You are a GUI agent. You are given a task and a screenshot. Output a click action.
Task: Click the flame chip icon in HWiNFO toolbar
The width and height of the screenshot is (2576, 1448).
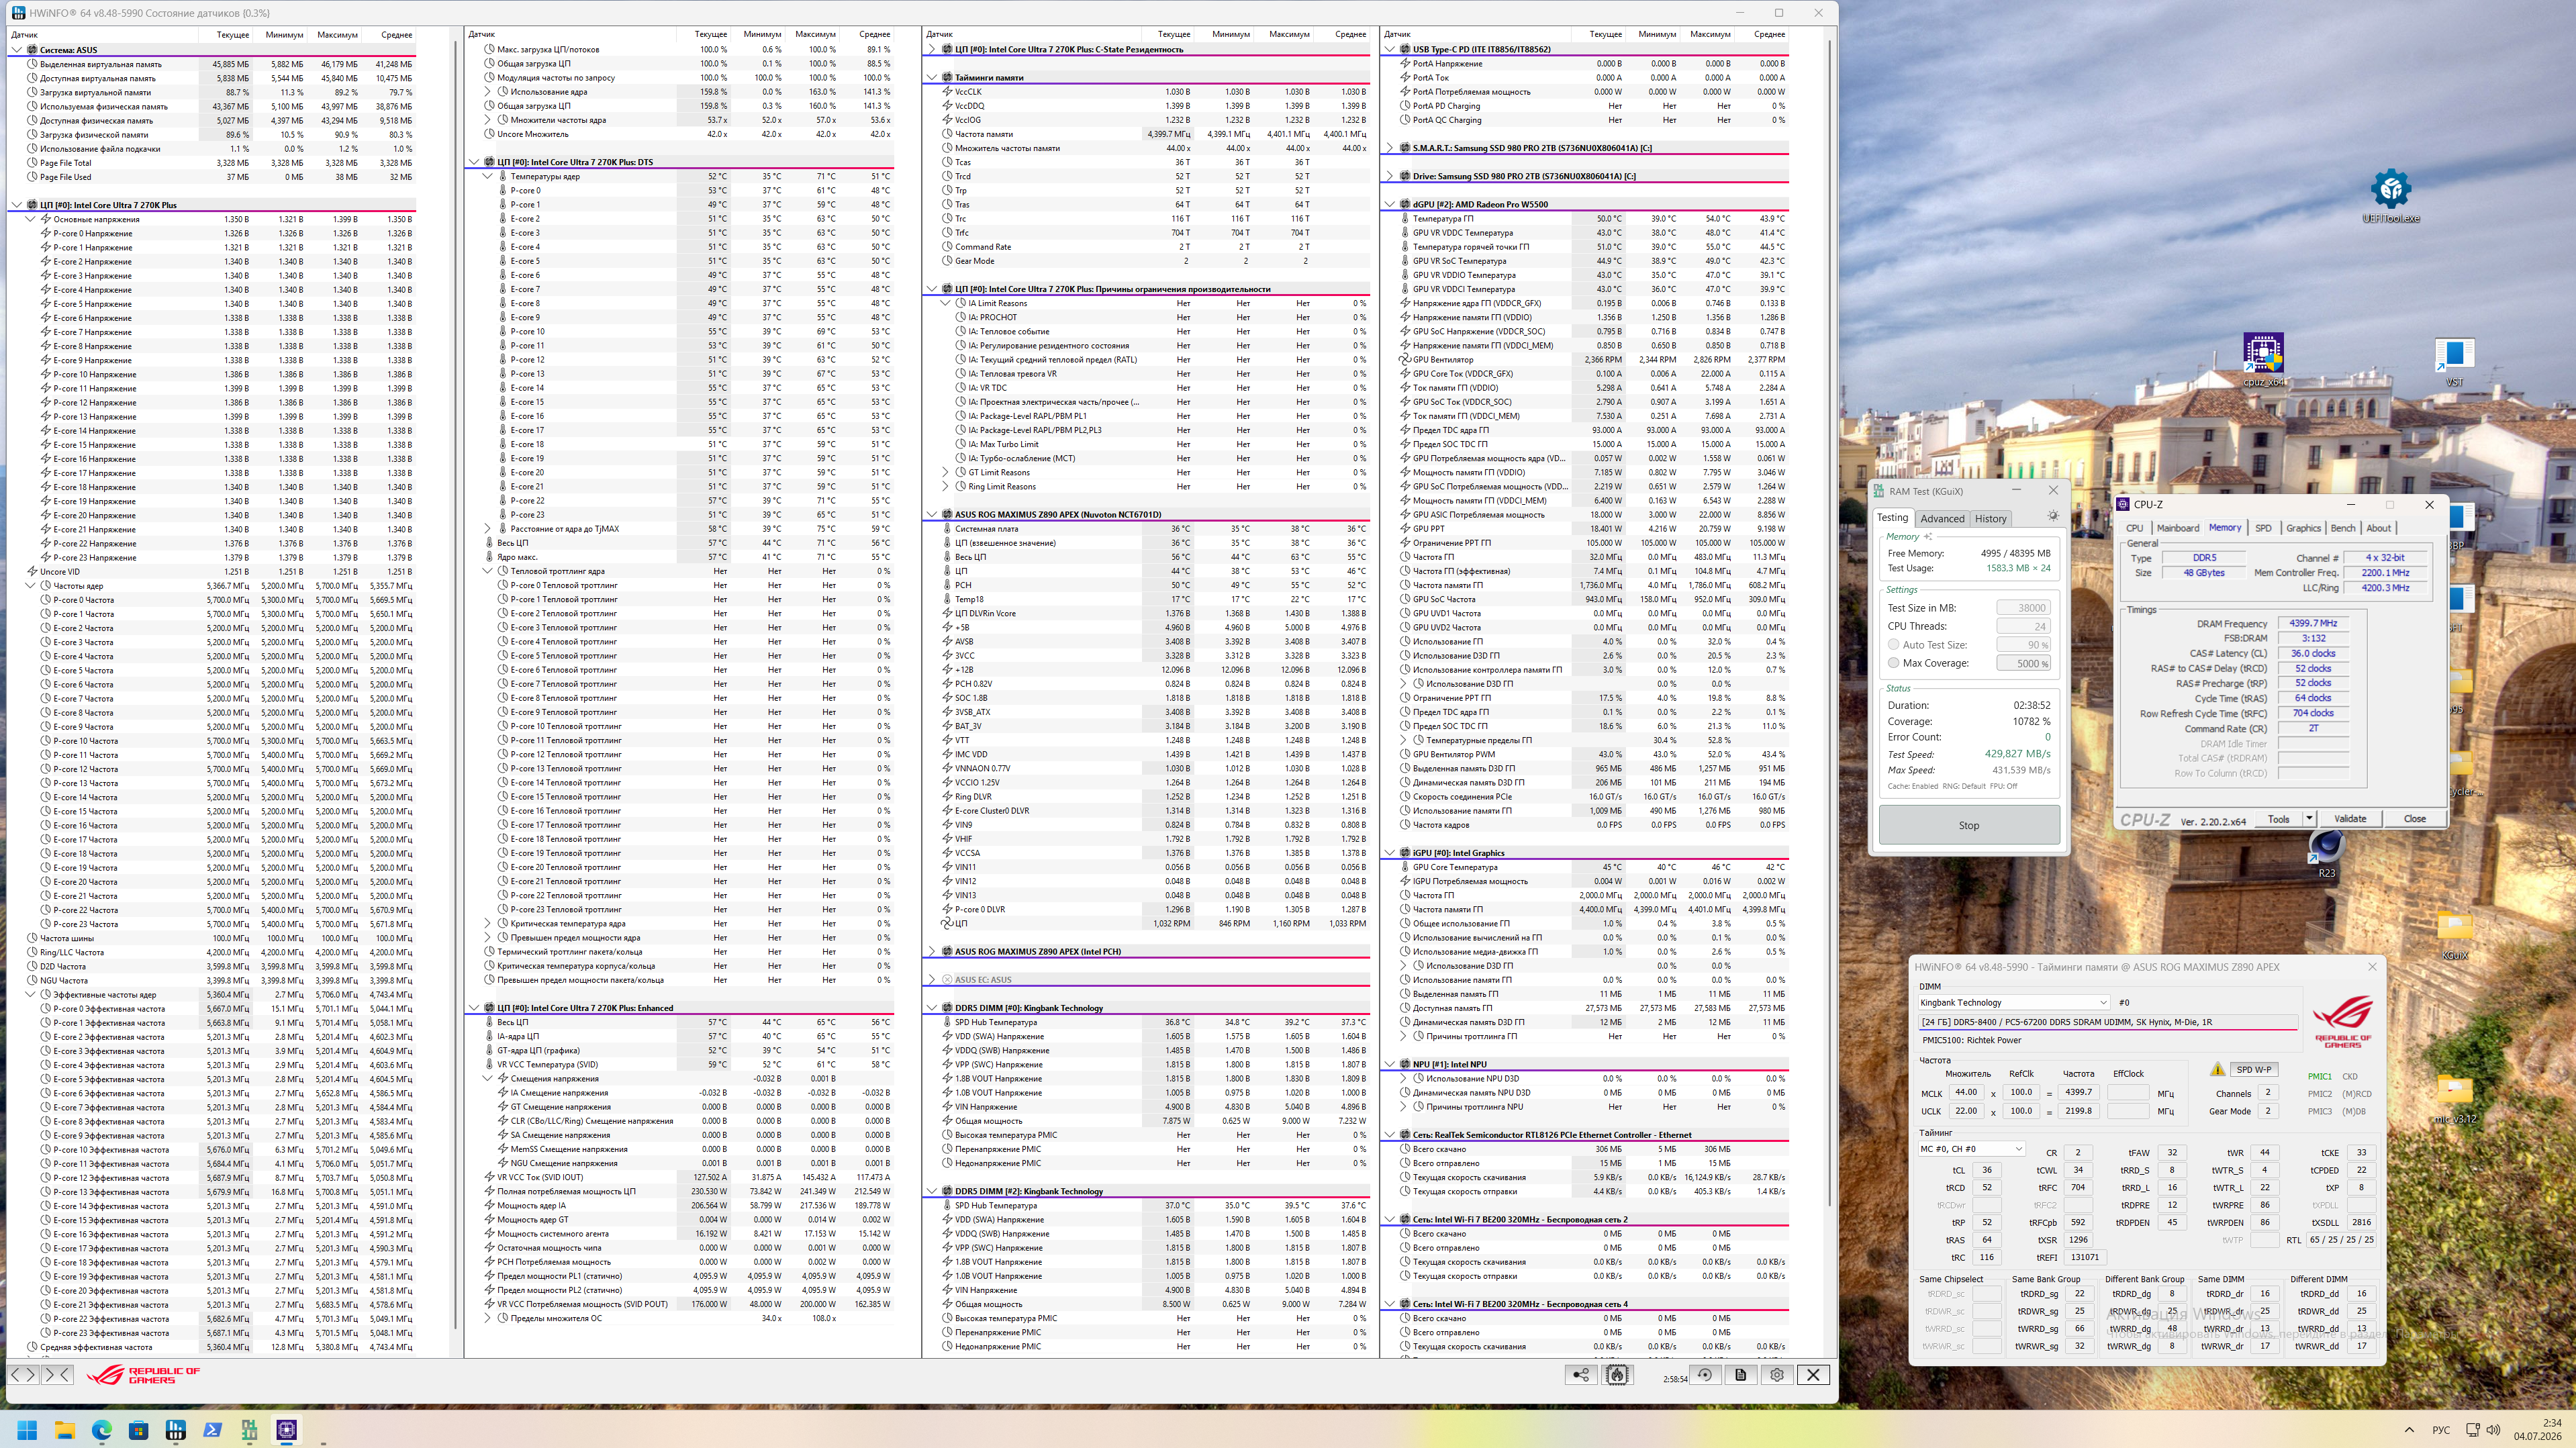tap(1617, 1375)
